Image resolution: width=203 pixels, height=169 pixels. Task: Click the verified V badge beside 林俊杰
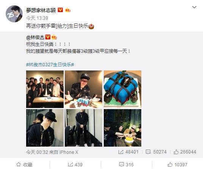click(48, 37)
